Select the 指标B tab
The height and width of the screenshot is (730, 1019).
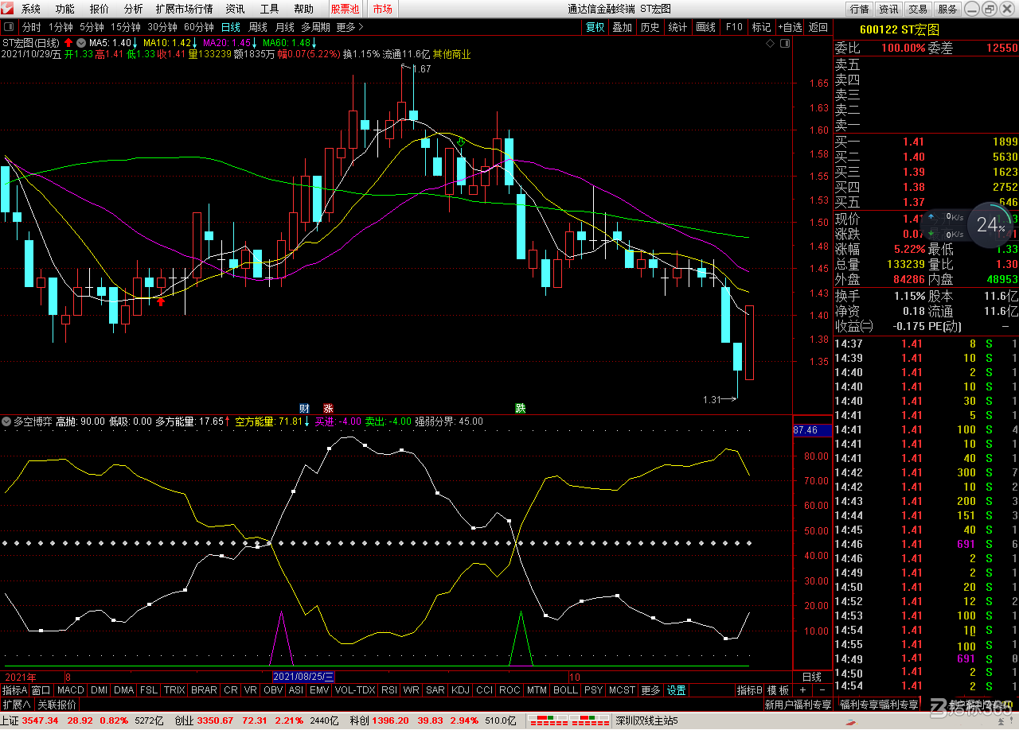point(749,690)
